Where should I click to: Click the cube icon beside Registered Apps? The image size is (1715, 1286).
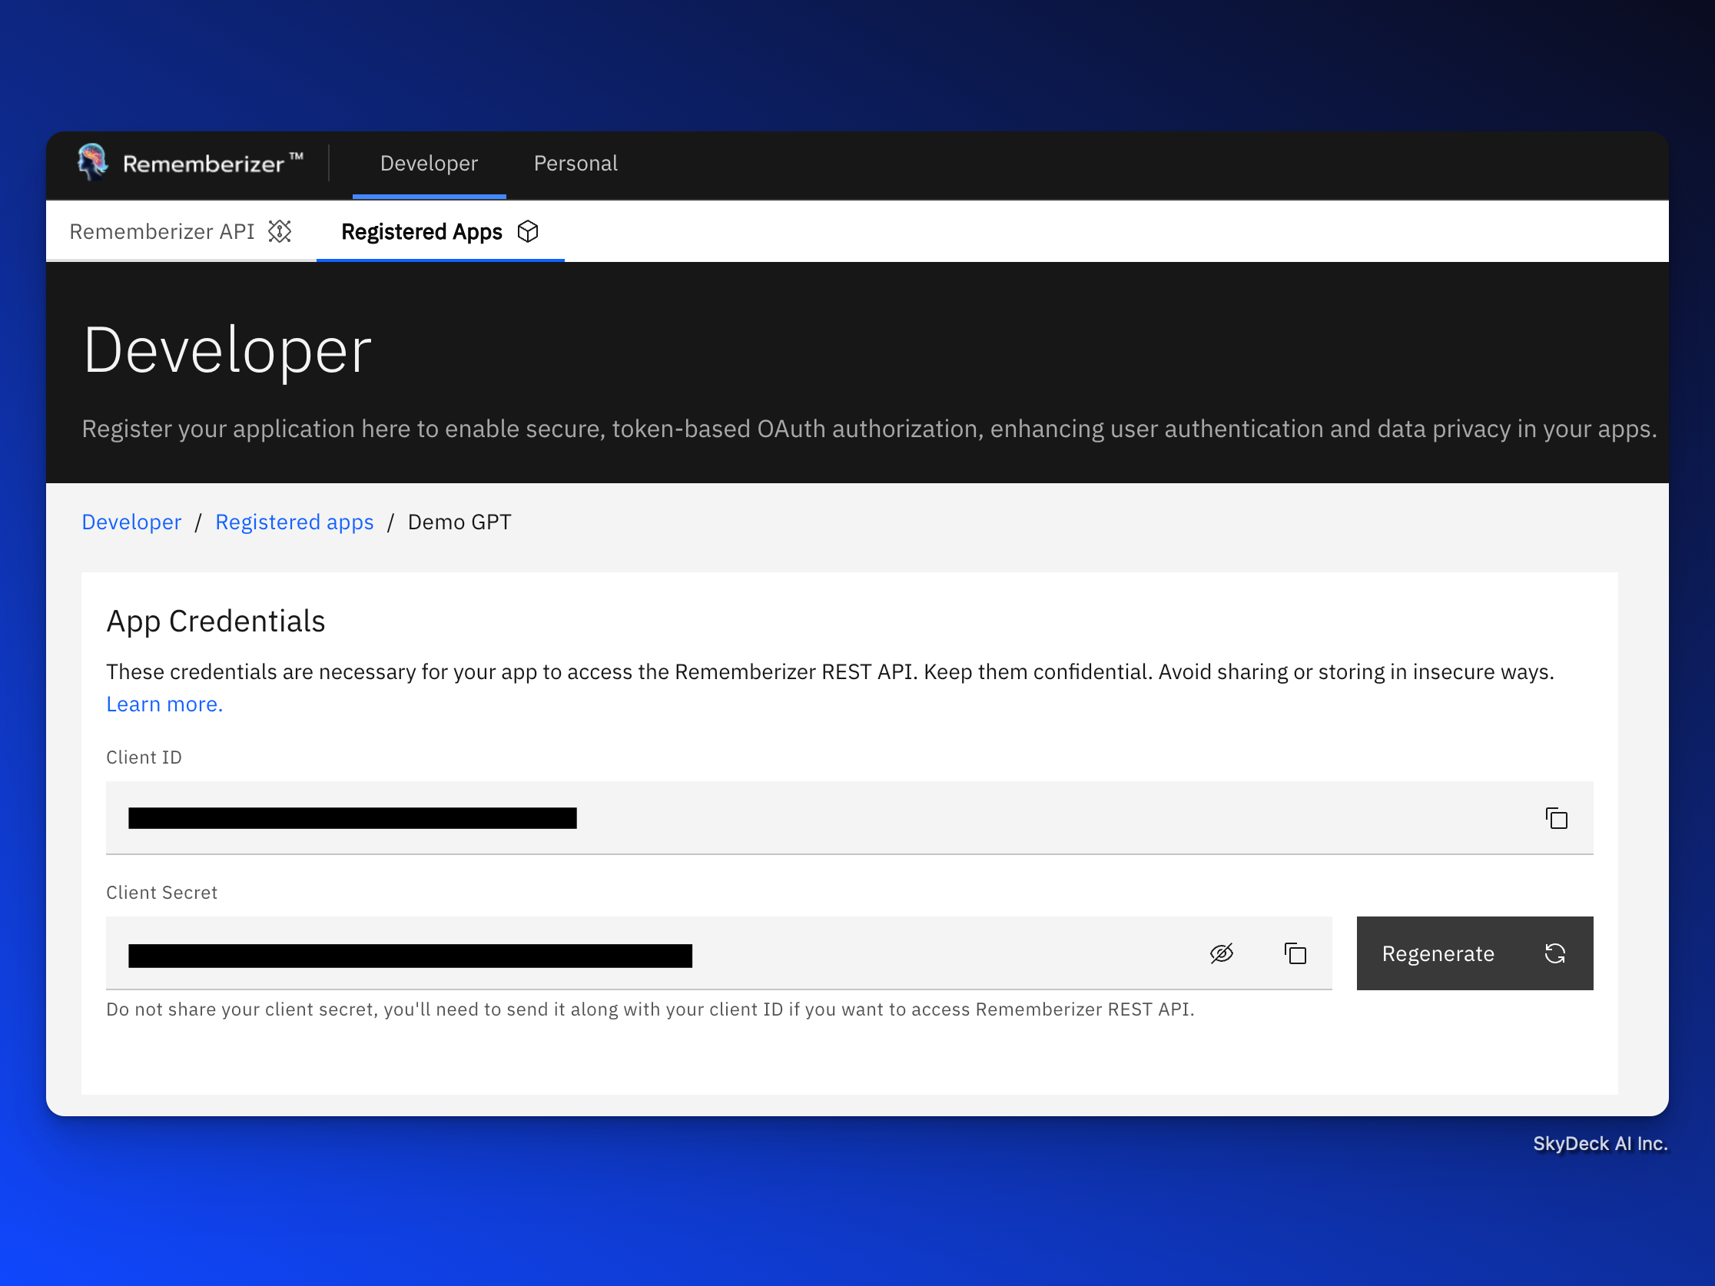528,232
